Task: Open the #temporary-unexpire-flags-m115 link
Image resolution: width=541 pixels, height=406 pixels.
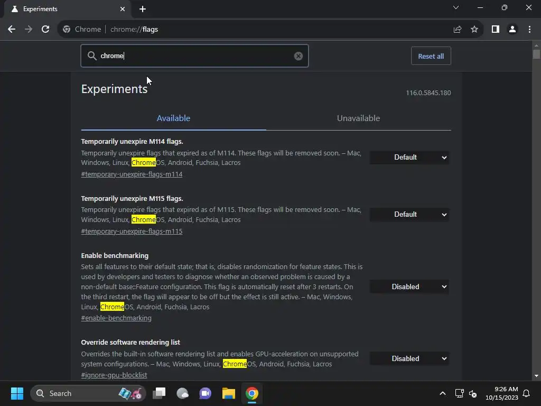Action: pyautogui.click(x=132, y=232)
